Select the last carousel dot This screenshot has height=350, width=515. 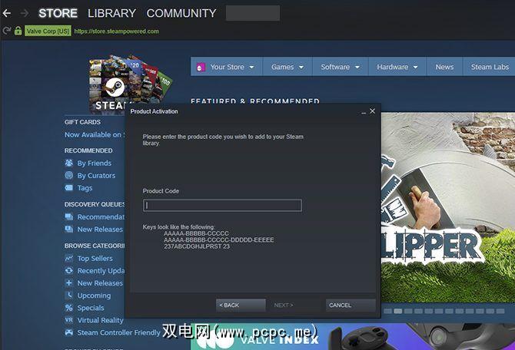pos(500,311)
